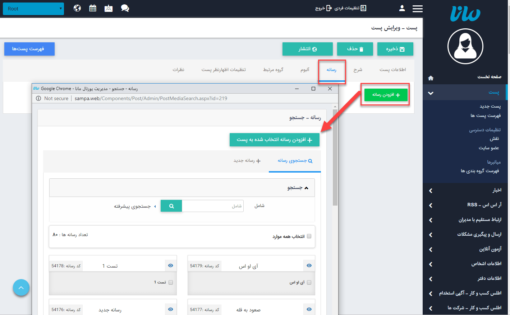Screen dimensions: 510x315
Task: Open the Root dropdown
Action: (33, 9)
